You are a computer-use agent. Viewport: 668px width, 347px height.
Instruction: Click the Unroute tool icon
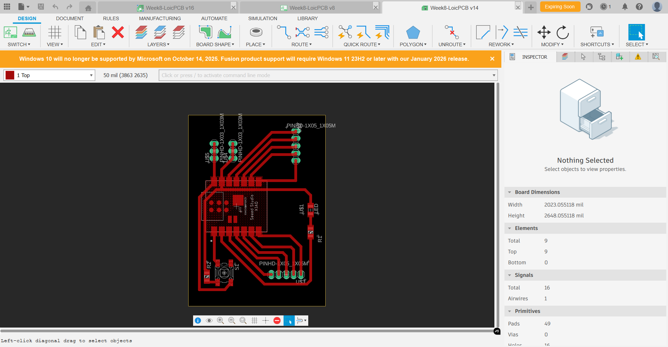452,33
